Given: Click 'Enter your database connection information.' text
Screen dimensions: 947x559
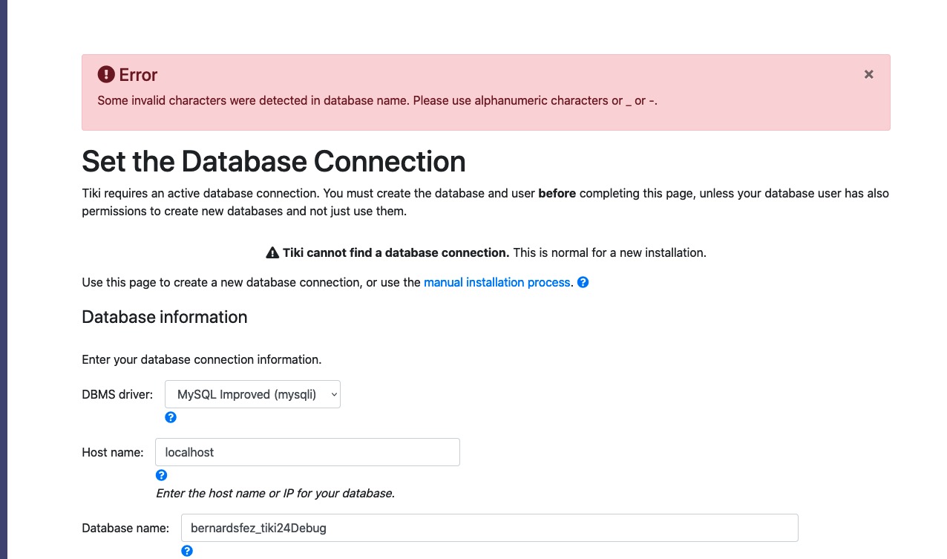Looking at the screenshot, I should (x=201, y=359).
